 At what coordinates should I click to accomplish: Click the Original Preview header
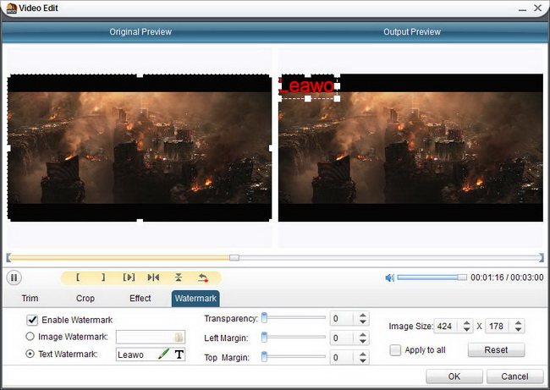click(x=140, y=32)
